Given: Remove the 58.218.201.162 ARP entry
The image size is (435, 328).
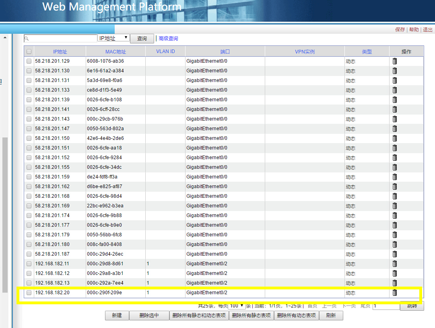Looking at the screenshot, I should point(395,187).
